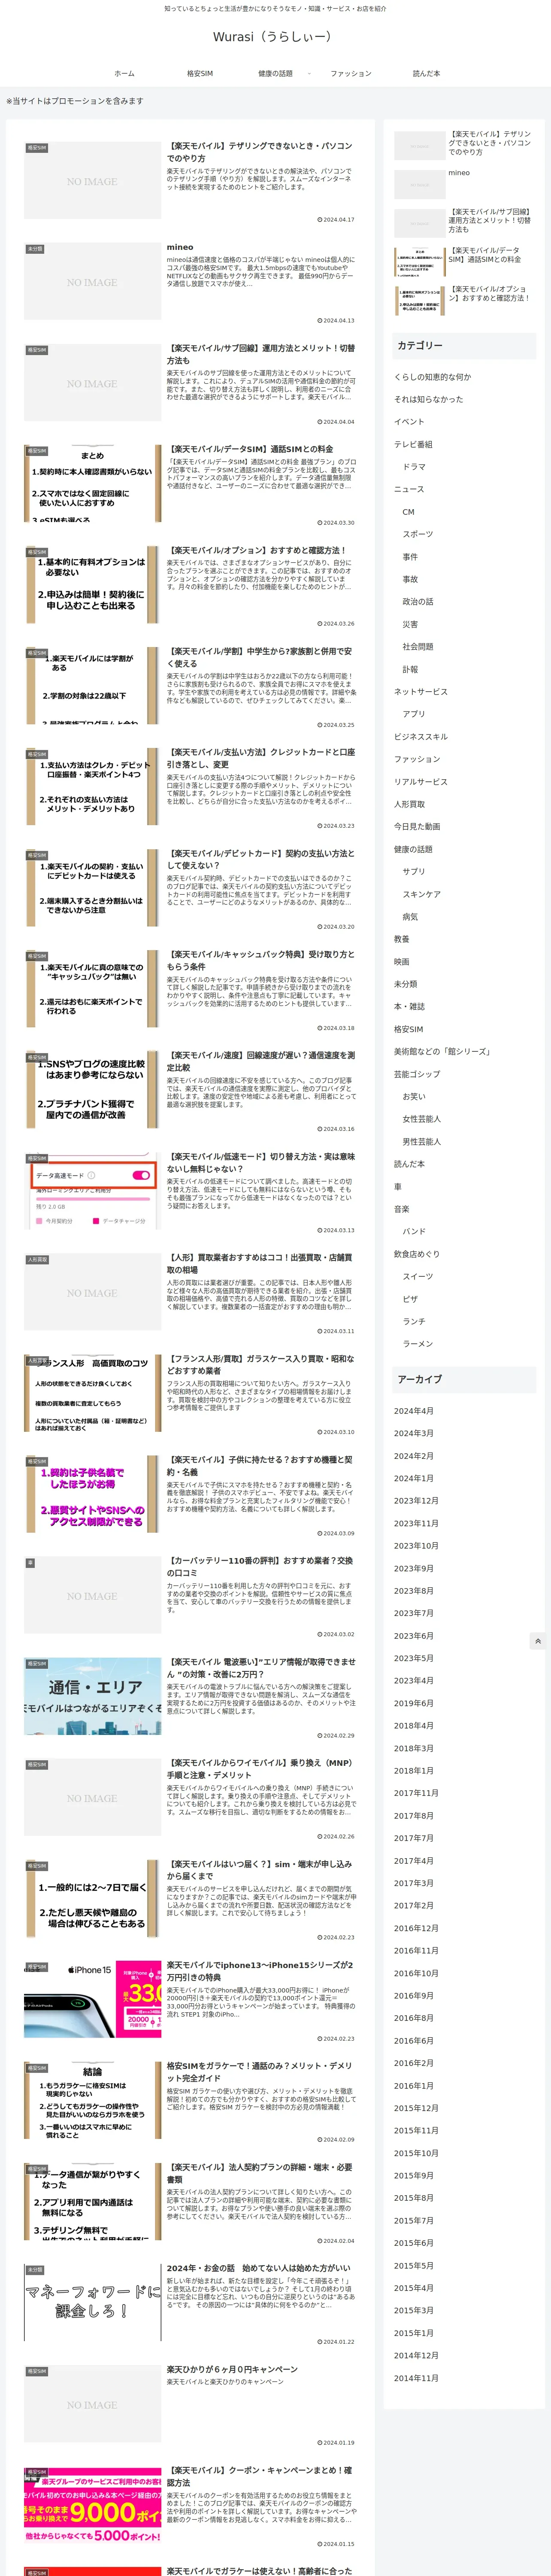Viewport: 551px width, 2576px height.
Task: Expand the dropdown arrow beside 健康の話題
Action: [309, 73]
